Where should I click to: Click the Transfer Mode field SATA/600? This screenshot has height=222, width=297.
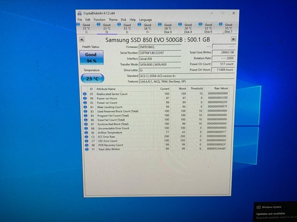click(160, 65)
